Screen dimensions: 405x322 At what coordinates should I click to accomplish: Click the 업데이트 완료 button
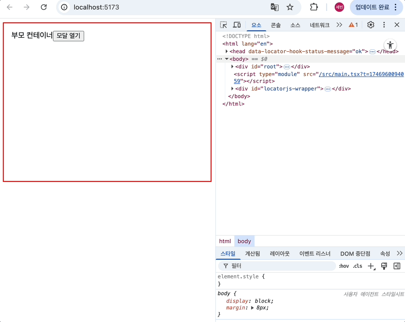click(376, 7)
